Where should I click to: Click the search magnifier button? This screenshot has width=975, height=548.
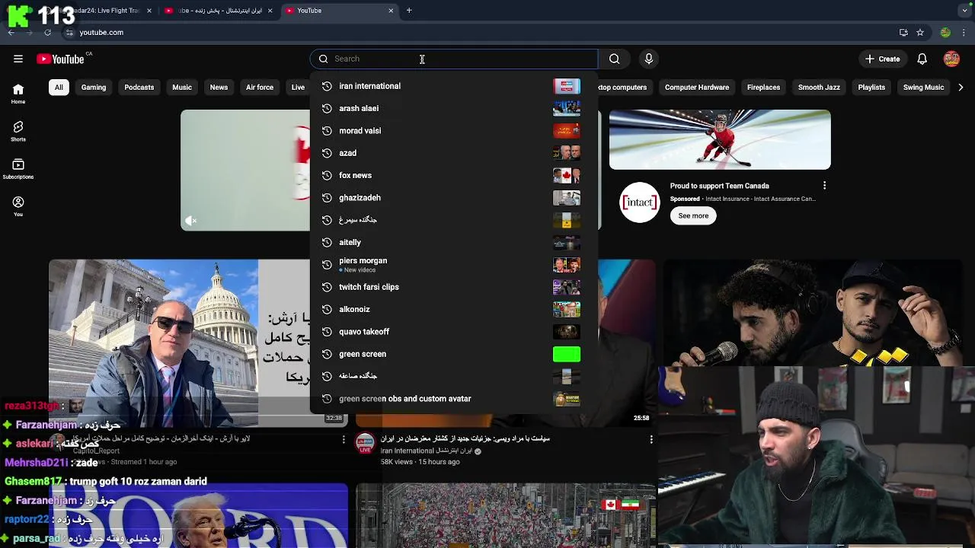(614, 59)
